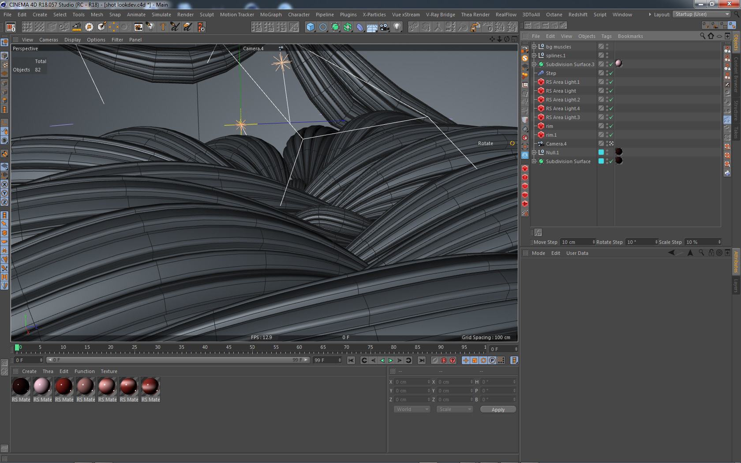The height and width of the screenshot is (463, 741).
Task: Toggle the position keyframe key icon
Action: pos(466,360)
